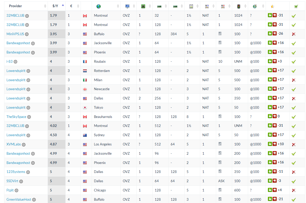This screenshot has height=203, width=306.
Task: Toggle sort arrows beside the monitor icon
Action: point(134,6)
